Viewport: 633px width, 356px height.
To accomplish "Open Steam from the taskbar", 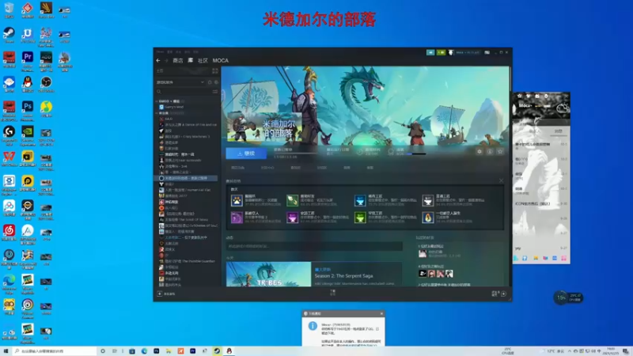I will click(x=217, y=351).
